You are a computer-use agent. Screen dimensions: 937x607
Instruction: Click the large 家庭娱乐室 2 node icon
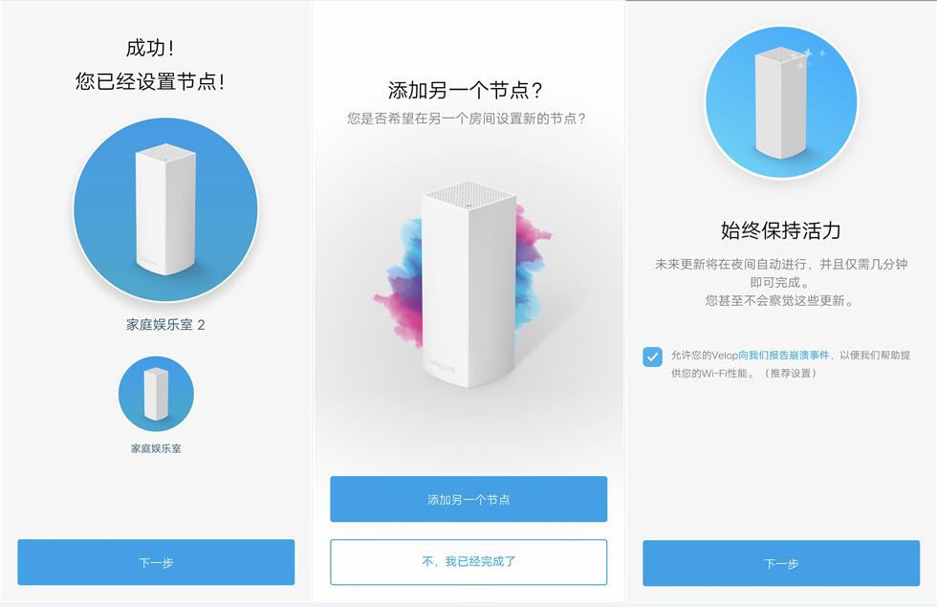click(x=165, y=209)
